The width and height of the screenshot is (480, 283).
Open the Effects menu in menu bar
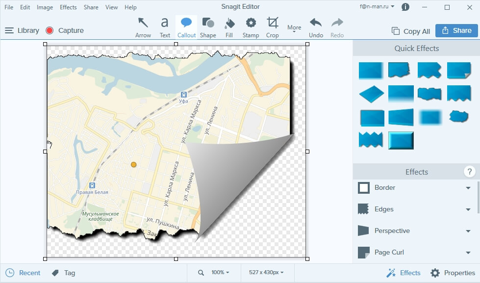(68, 7)
